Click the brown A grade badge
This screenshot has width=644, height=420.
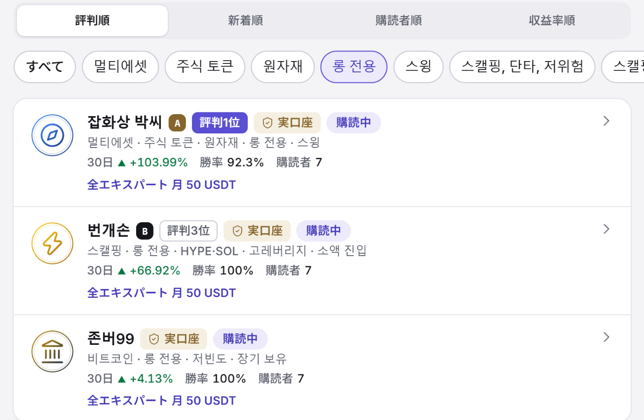[177, 123]
